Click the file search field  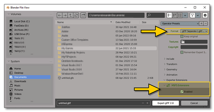(156, 15)
